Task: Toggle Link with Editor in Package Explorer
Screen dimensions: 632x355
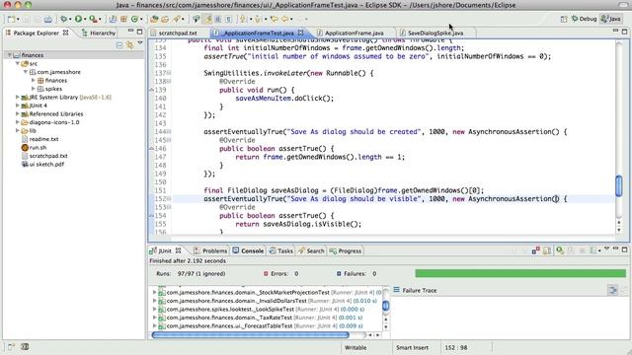Action: click(x=129, y=45)
